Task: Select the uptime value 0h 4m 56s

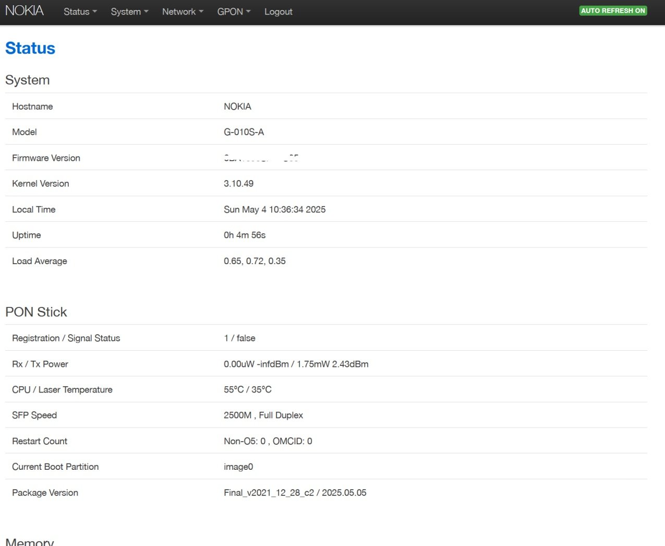Action: 245,235
